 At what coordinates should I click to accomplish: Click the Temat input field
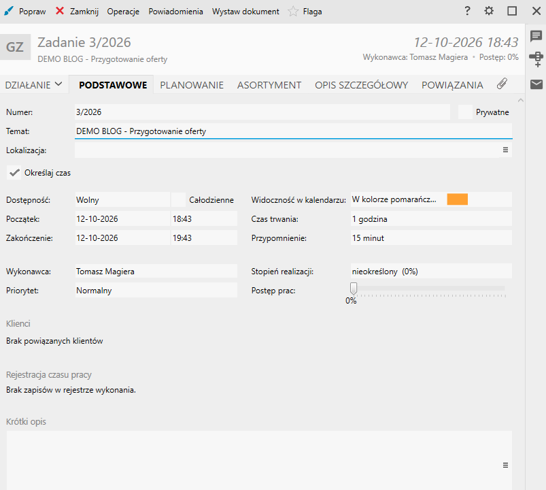click(293, 131)
